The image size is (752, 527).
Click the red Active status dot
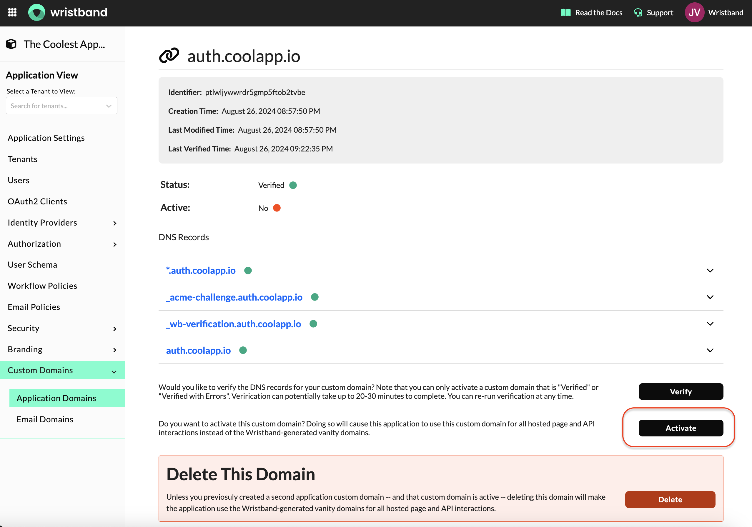[x=277, y=208]
